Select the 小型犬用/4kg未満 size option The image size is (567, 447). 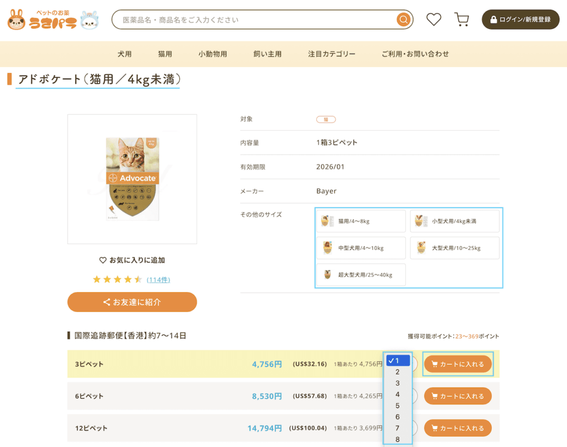(x=454, y=221)
